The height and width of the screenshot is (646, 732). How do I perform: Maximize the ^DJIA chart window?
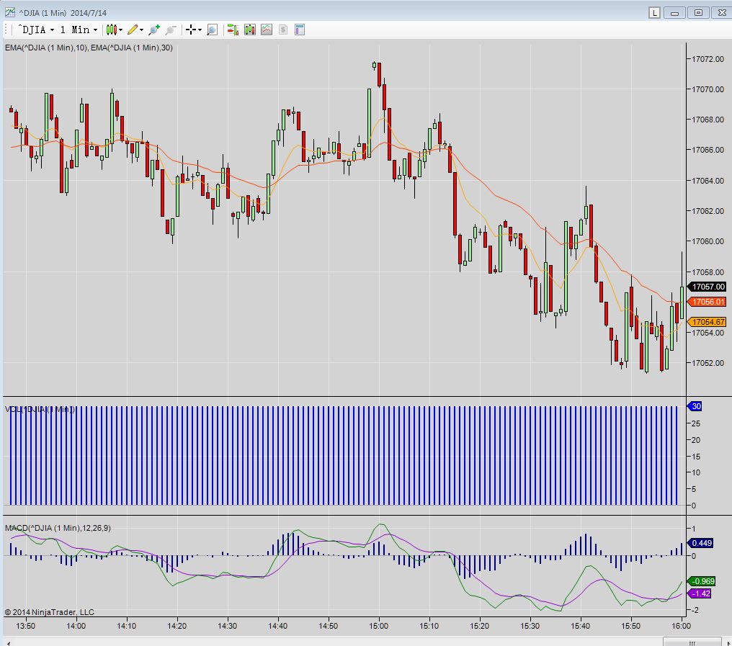click(698, 12)
